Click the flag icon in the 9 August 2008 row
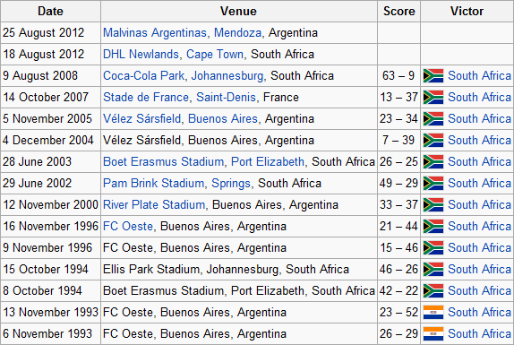Viewport: 514px width, 345px height. click(x=433, y=76)
